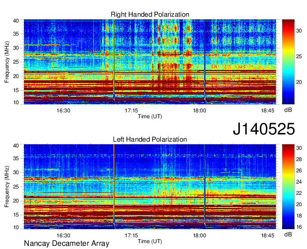Click the "Right Handed Polarization" plot title
Image resolution: width=307 pixels, height=249 pixels.
[x=150, y=14]
